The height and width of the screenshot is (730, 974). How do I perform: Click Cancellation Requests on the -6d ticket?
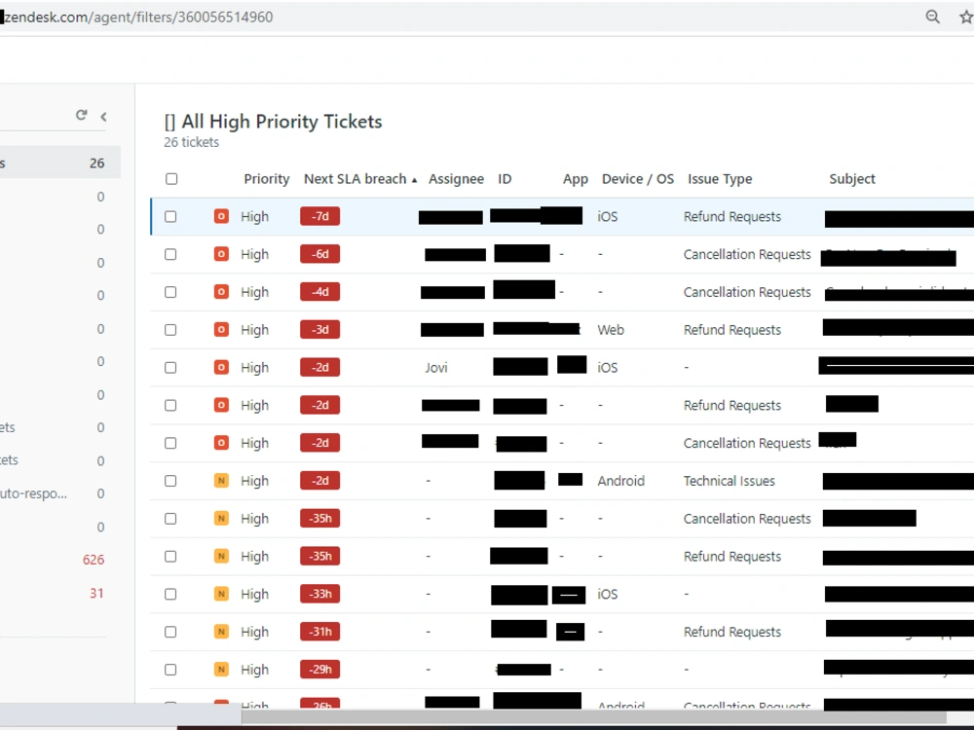[x=747, y=254]
